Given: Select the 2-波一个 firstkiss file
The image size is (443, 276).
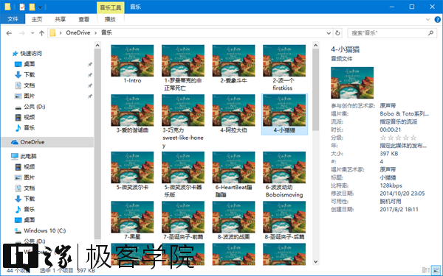Looking at the screenshot, I should [x=284, y=68].
